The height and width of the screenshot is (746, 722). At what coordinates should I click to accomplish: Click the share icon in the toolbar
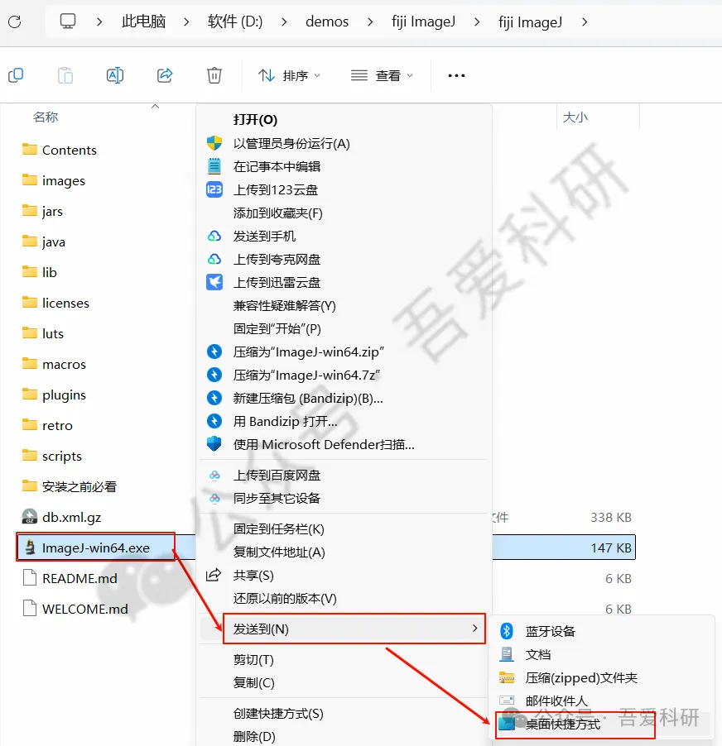pyautogui.click(x=165, y=75)
